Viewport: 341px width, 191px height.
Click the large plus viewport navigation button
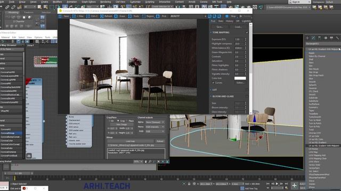pos(294,186)
